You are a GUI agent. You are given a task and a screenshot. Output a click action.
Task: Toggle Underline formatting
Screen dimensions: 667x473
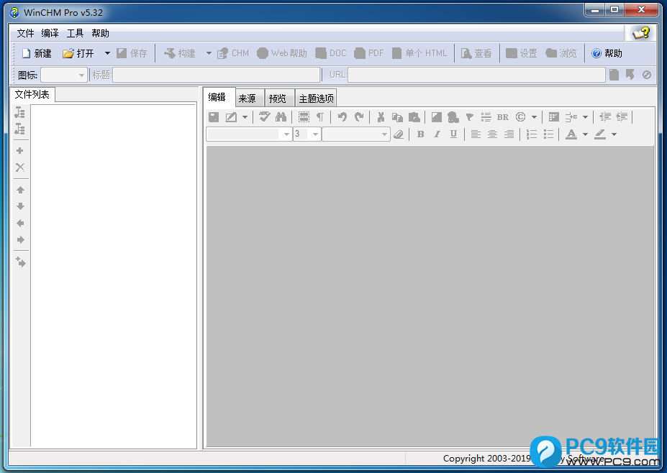point(453,134)
